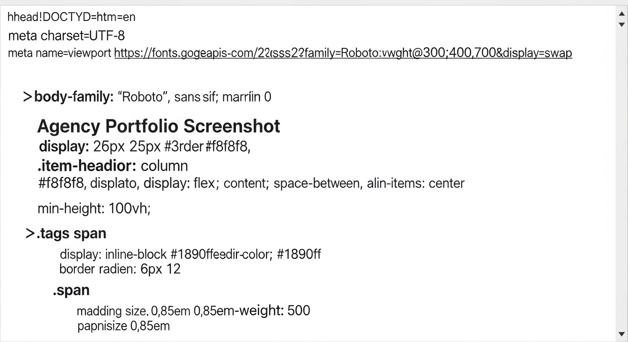
Task: Expand the body-family disclosure chevron
Action: (x=27, y=96)
